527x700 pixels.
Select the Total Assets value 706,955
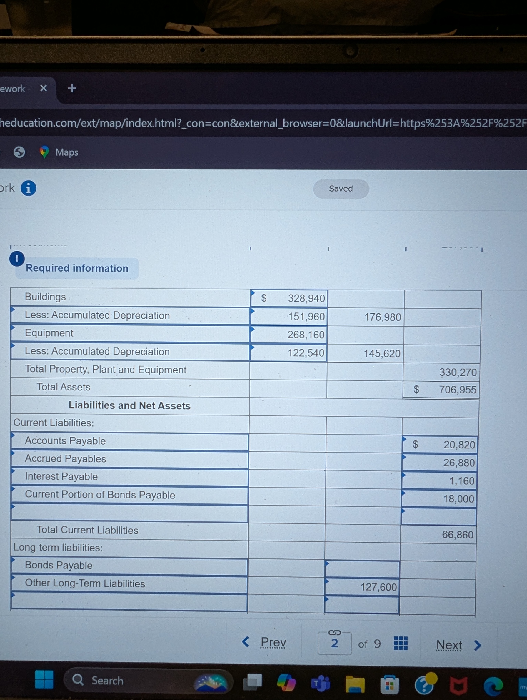457,390
